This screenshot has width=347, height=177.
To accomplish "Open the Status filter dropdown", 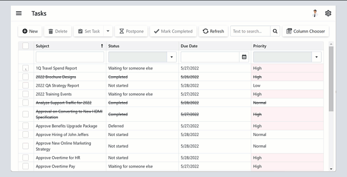I will pos(171,57).
